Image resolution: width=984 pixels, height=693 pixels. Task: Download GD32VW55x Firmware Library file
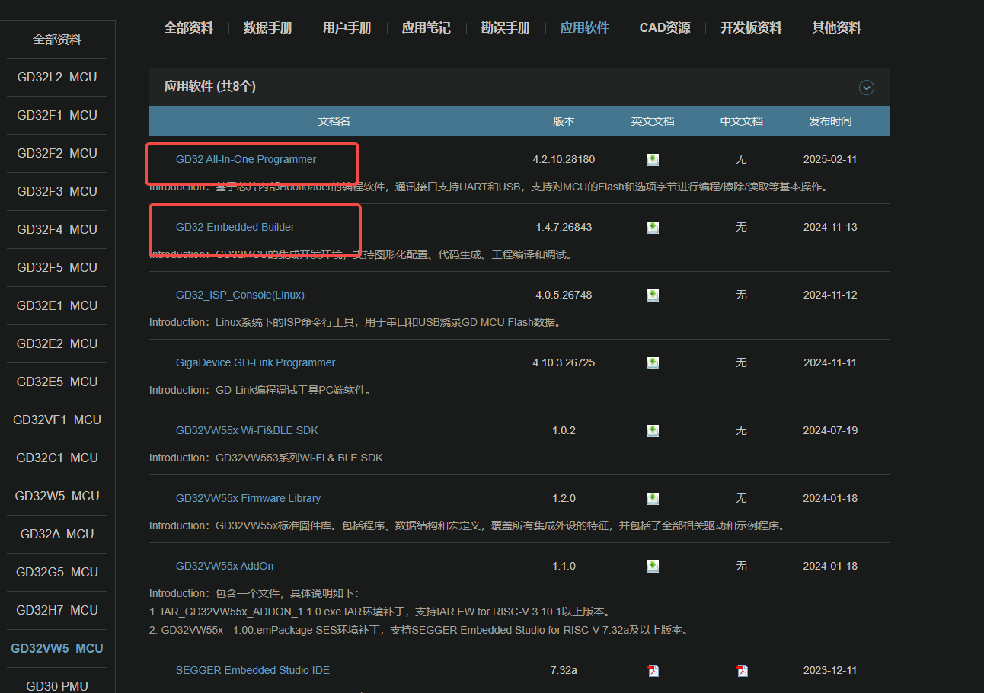pos(653,499)
